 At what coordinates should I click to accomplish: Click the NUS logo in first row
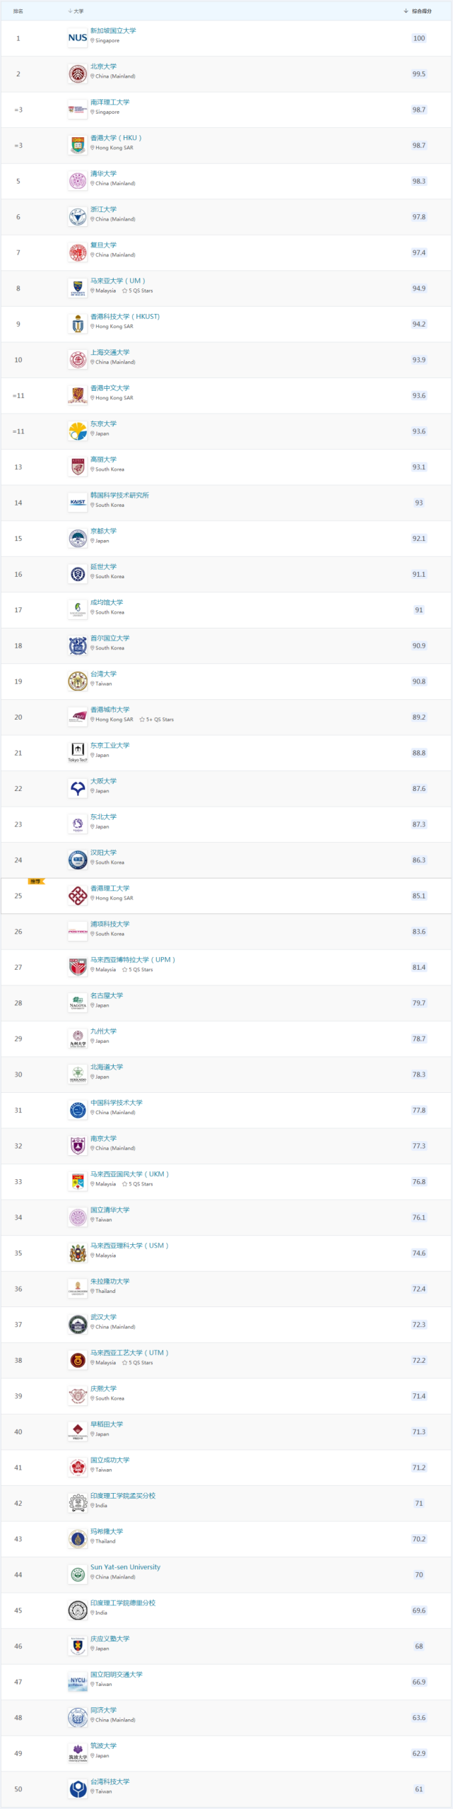(x=78, y=38)
